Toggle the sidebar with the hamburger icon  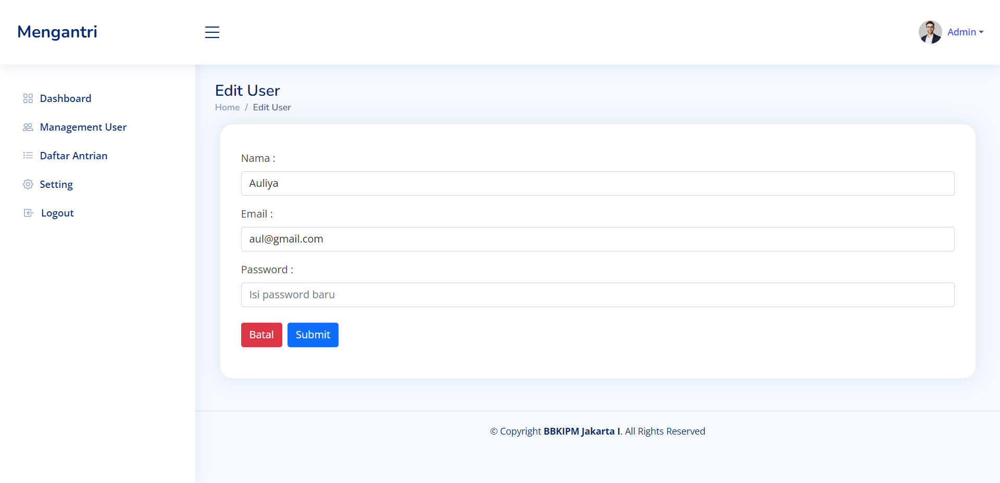[212, 32]
